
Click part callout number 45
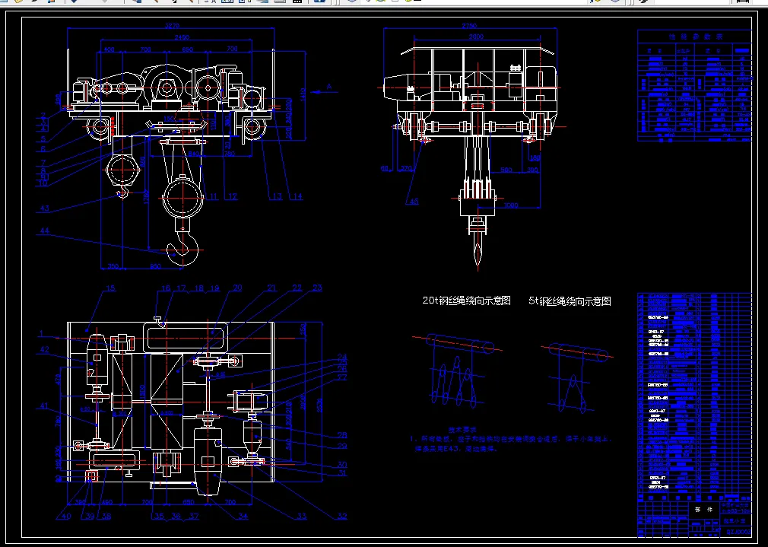414,202
